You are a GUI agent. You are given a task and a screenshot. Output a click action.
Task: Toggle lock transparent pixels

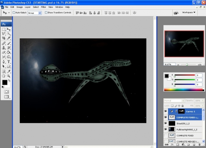point(172,106)
